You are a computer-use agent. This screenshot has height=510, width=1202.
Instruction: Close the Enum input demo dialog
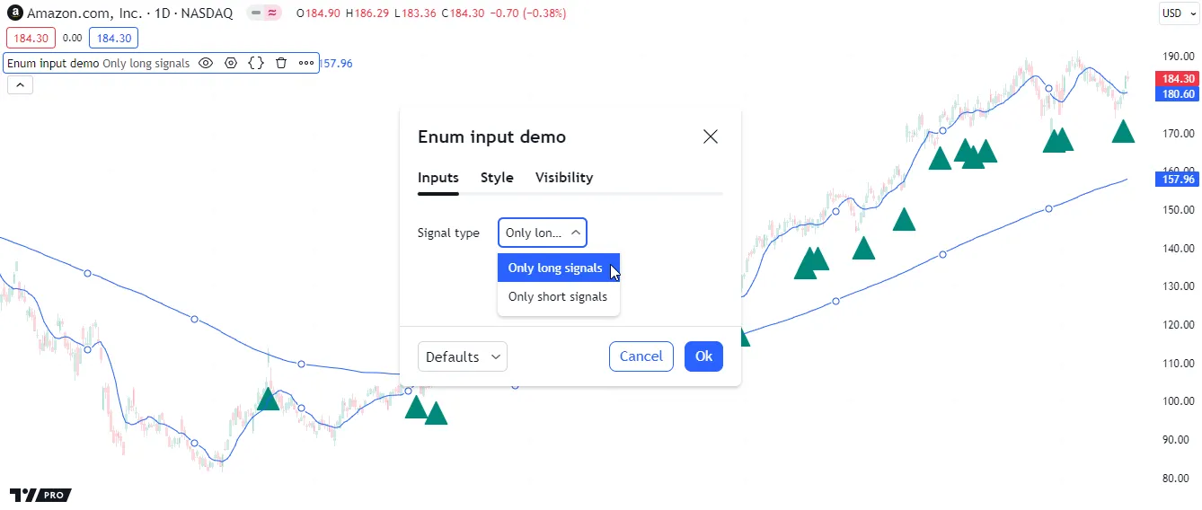[710, 136]
